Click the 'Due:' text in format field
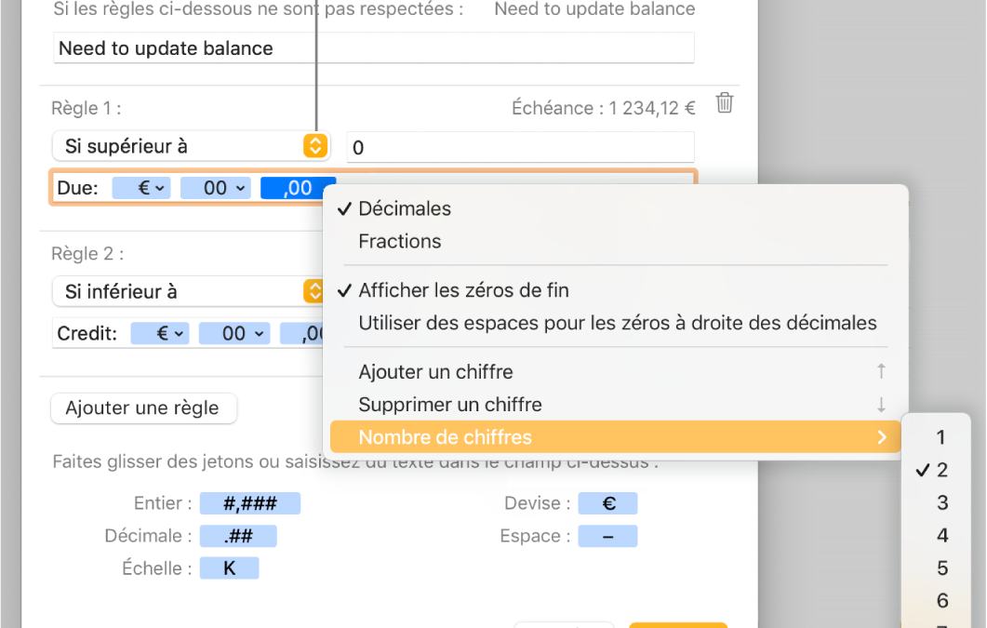The image size is (987, 628). coord(77,188)
